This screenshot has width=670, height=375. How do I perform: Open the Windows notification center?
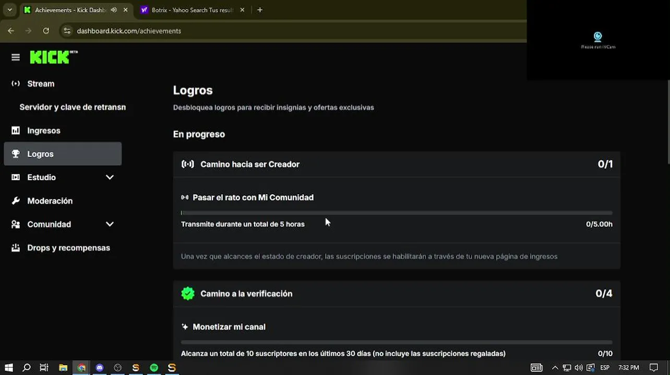(x=654, y=368)
